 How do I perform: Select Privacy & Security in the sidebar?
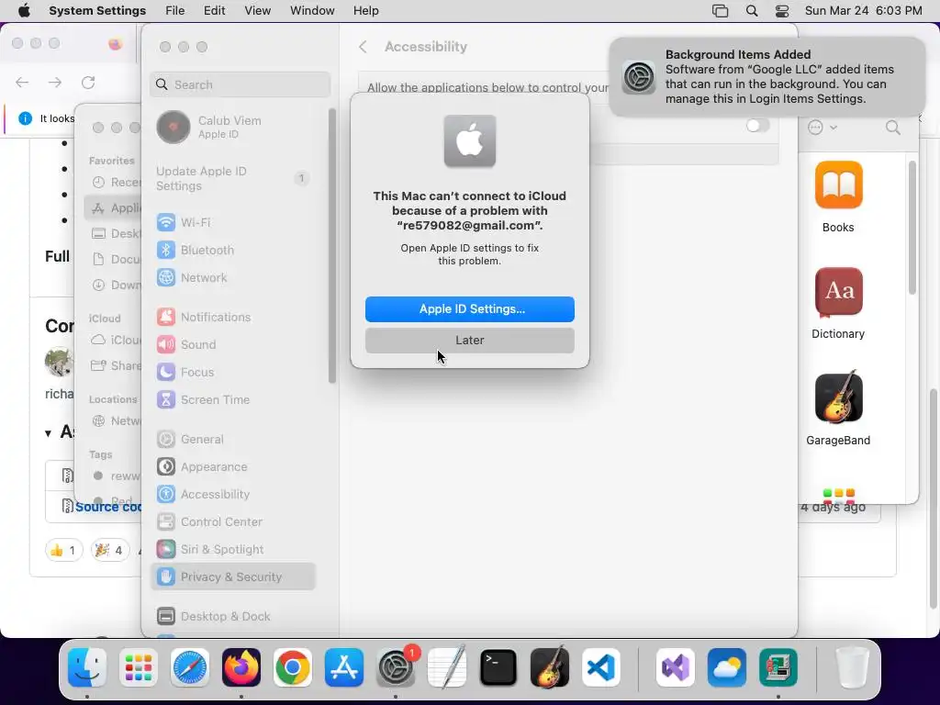click(232, 576)
